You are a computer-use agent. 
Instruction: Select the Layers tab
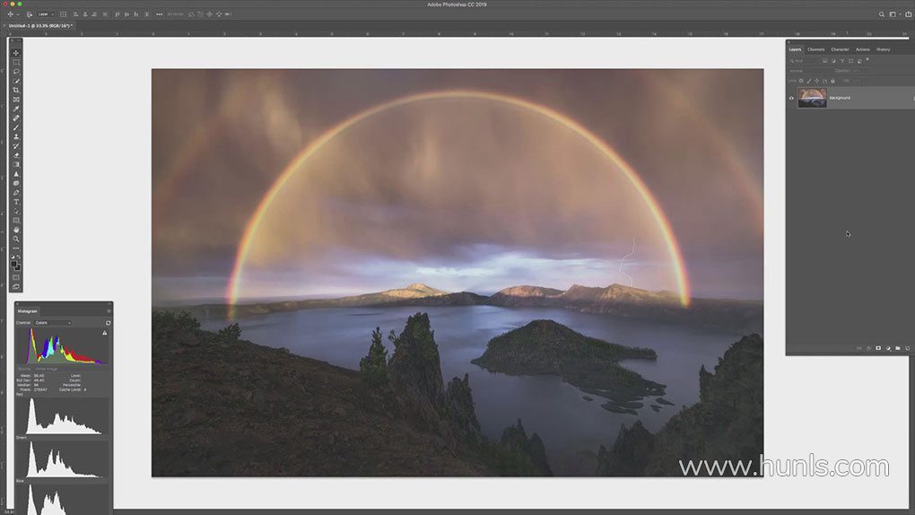pyautogui.click(x=796, y=49)
